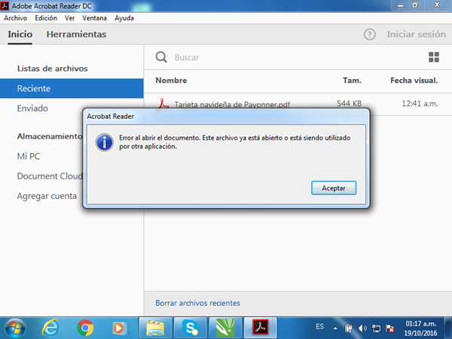Open the Ventana menu
The height and width of the screenshot is (339, 452).
(x=94, y=18)
